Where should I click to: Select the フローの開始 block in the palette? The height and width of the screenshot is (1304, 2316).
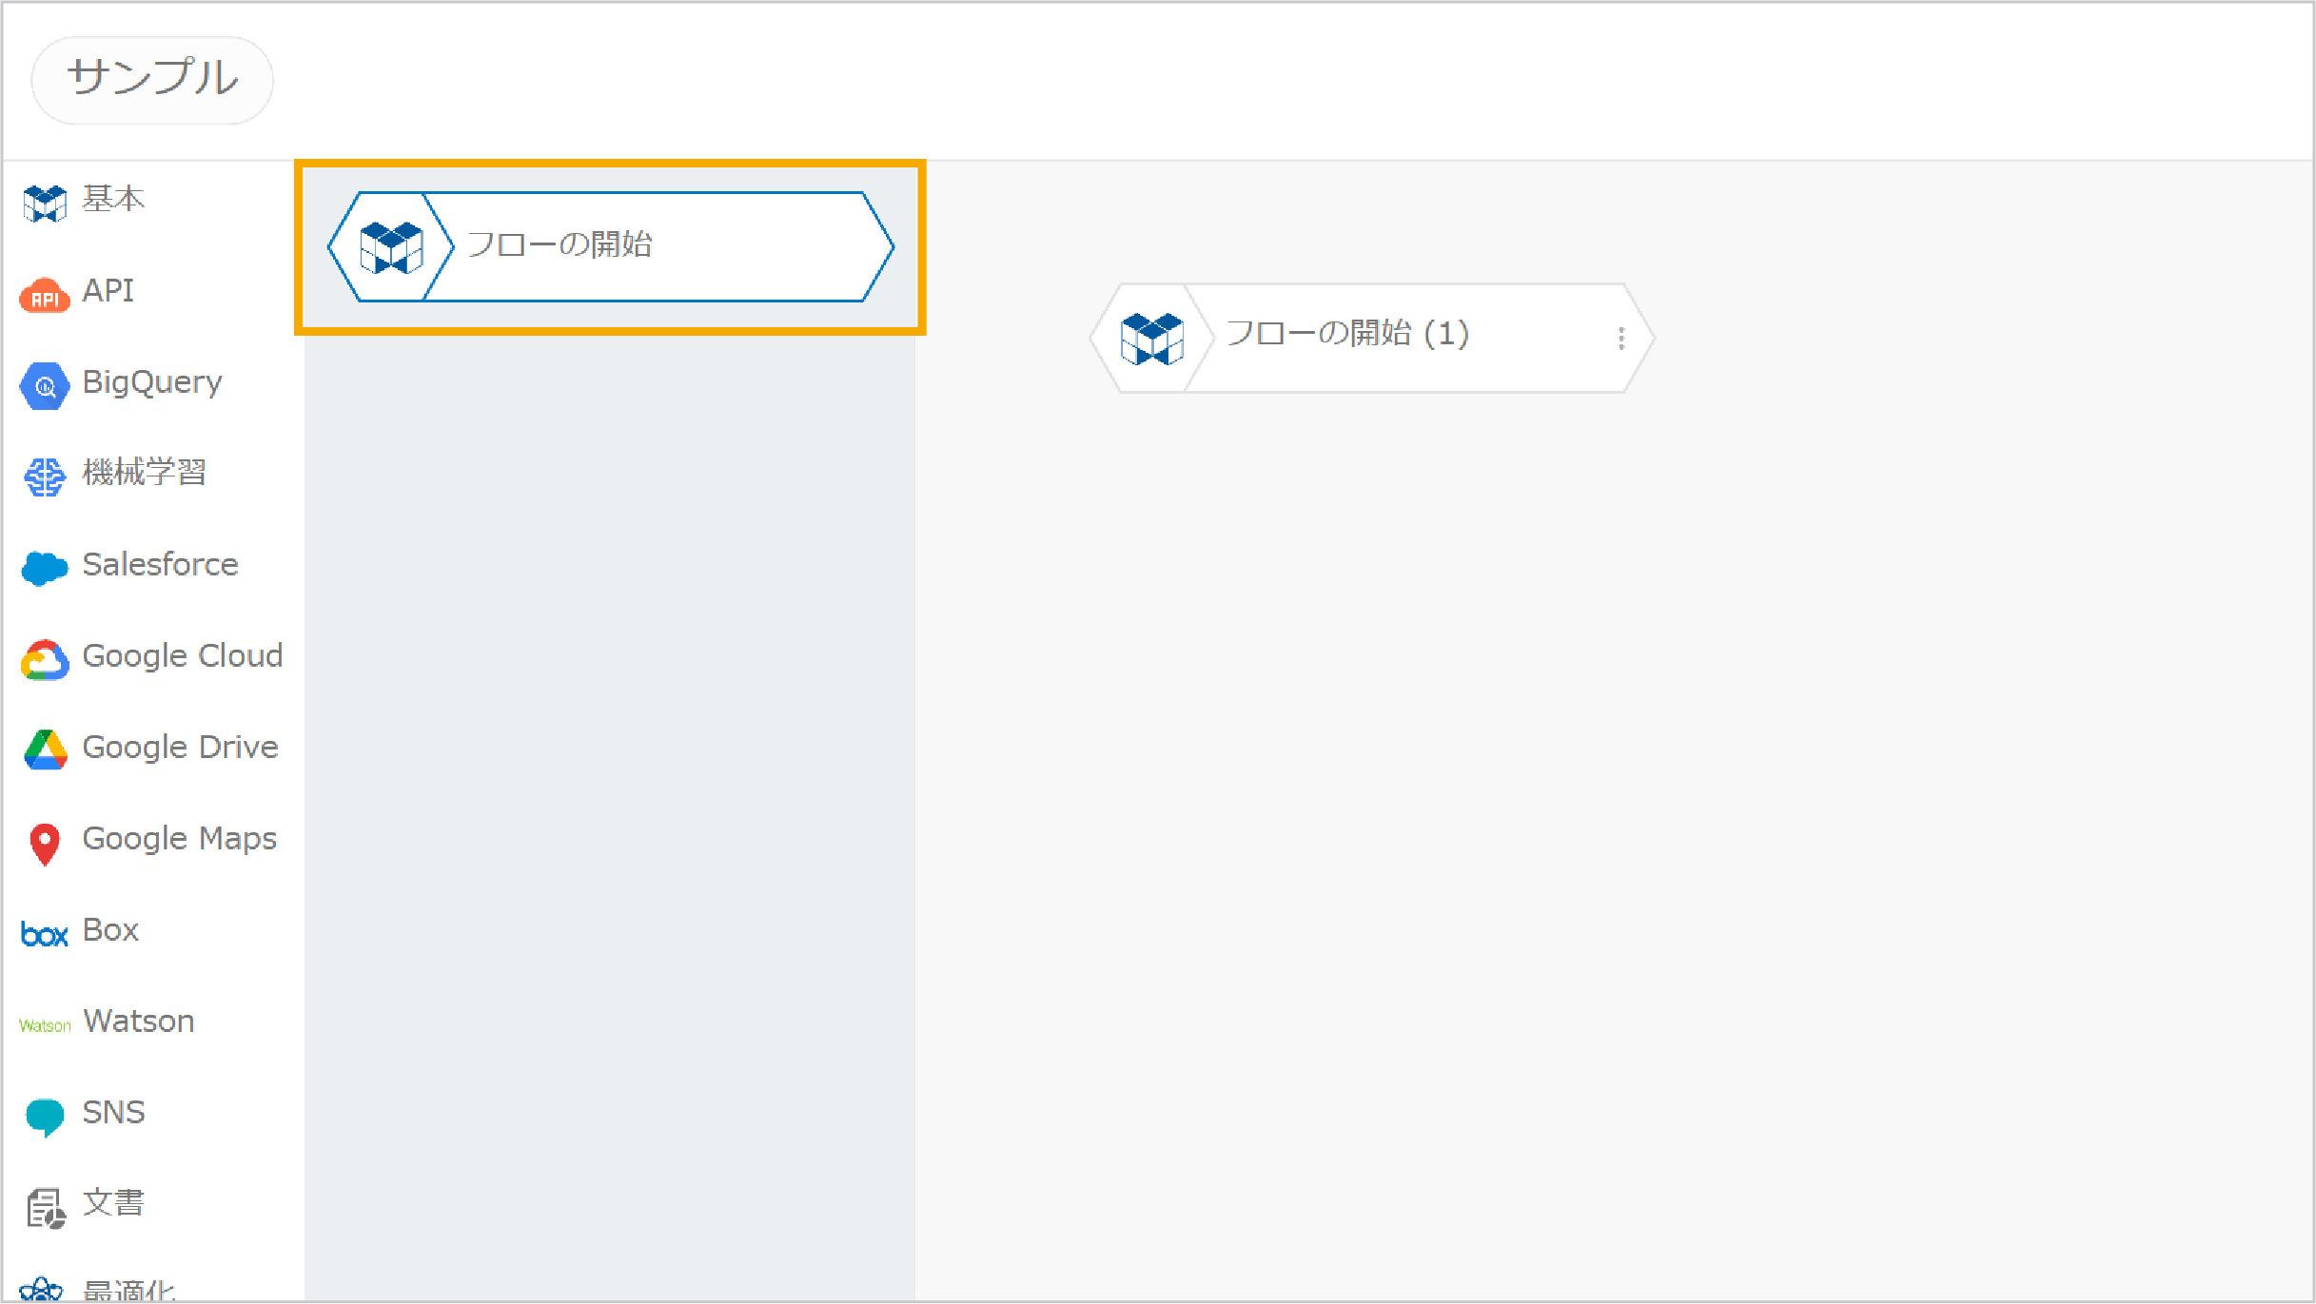[x=611, y=247]
